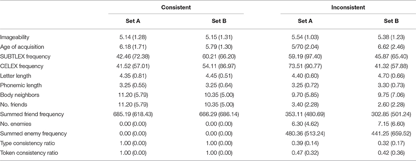Click the No. enemies row label
The width and height of the screenshot is (416, 161).
pos(15,124)
